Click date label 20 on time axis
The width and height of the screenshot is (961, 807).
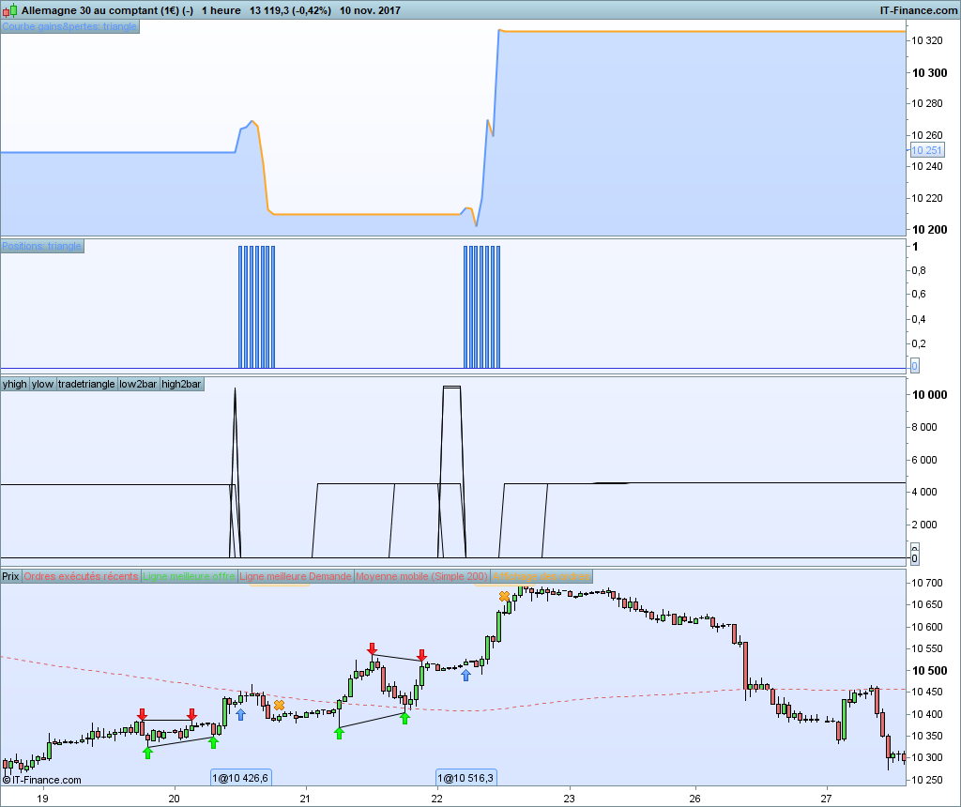click(x=174, y=799)
